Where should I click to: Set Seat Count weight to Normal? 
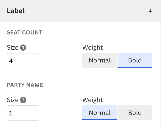(100, 60)
